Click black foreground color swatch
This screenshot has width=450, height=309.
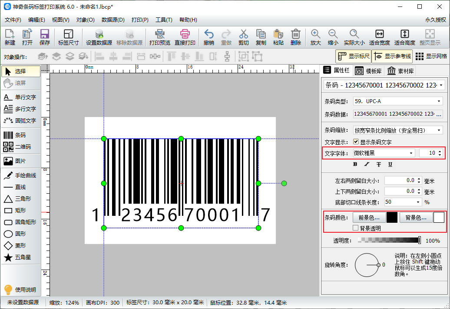tap(392, 218)
